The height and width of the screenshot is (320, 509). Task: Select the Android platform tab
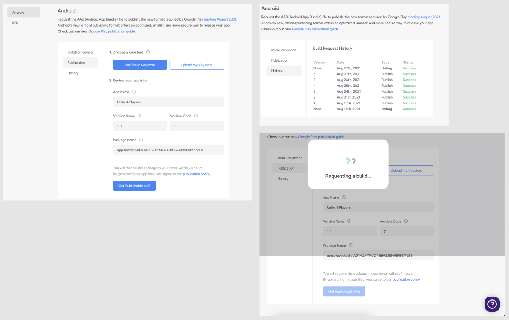coord(23,12)
